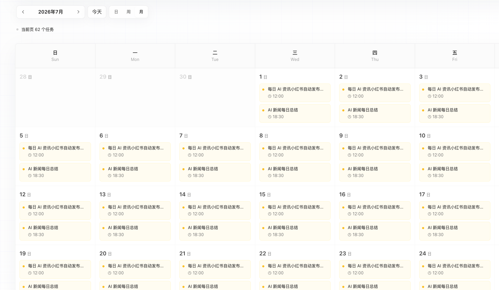Viewport: 499px width, 290px height.
Task: Open July 3 AI 新闻每日总结 task
Action: (455, 113)
